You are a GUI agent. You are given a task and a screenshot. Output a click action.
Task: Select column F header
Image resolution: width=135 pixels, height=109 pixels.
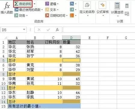coord(108,38)
